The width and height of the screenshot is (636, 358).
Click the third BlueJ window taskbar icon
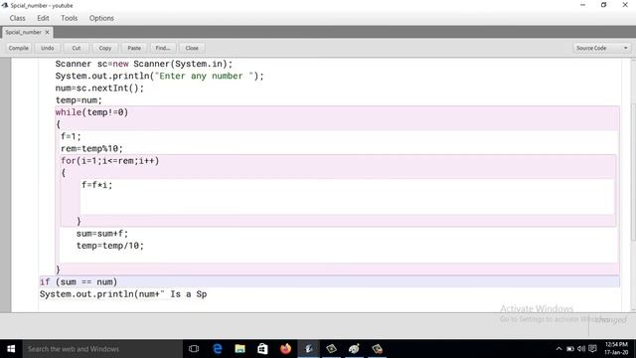(354, 349)
